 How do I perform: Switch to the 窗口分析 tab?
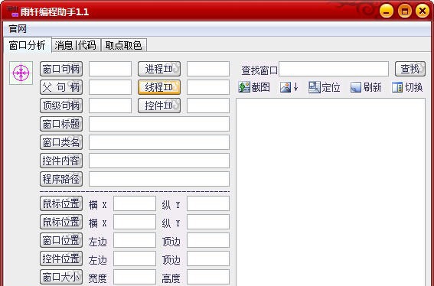(x=27, y=45)
